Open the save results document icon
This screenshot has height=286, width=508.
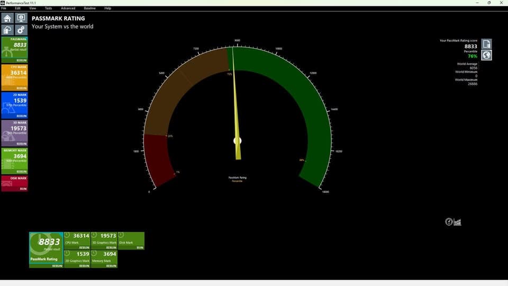(486, 44)
